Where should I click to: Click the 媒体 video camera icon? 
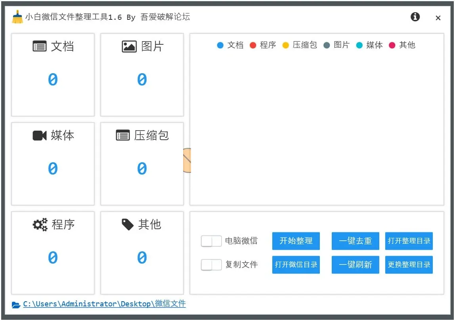39,136
